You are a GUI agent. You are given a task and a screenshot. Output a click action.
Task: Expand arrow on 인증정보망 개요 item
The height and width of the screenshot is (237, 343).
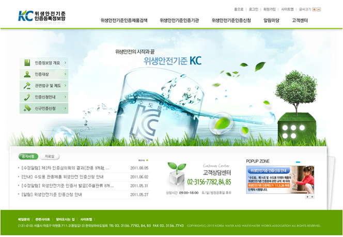65,63
